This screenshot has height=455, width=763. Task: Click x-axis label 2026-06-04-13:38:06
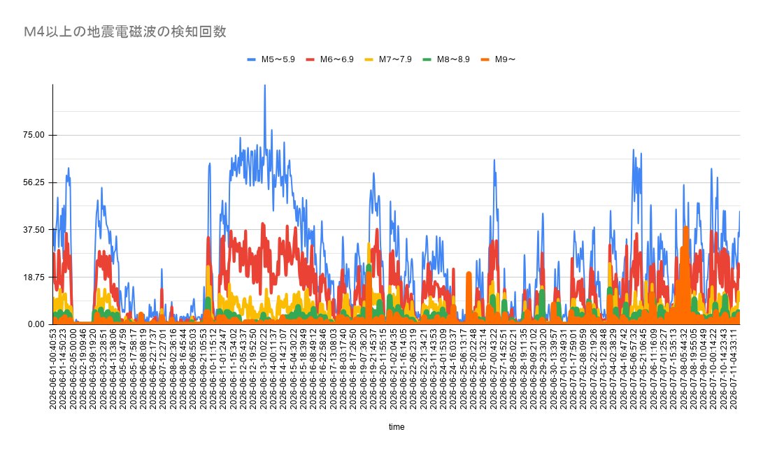click(113, 369)
